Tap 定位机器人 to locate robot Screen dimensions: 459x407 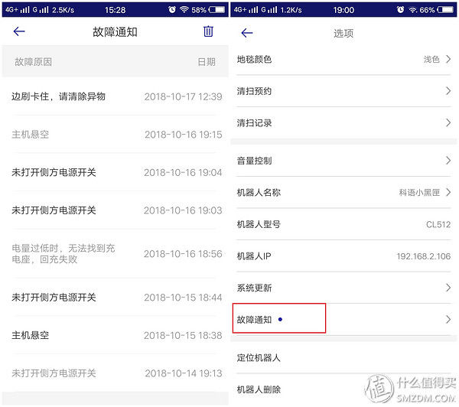tap(343, 357)
